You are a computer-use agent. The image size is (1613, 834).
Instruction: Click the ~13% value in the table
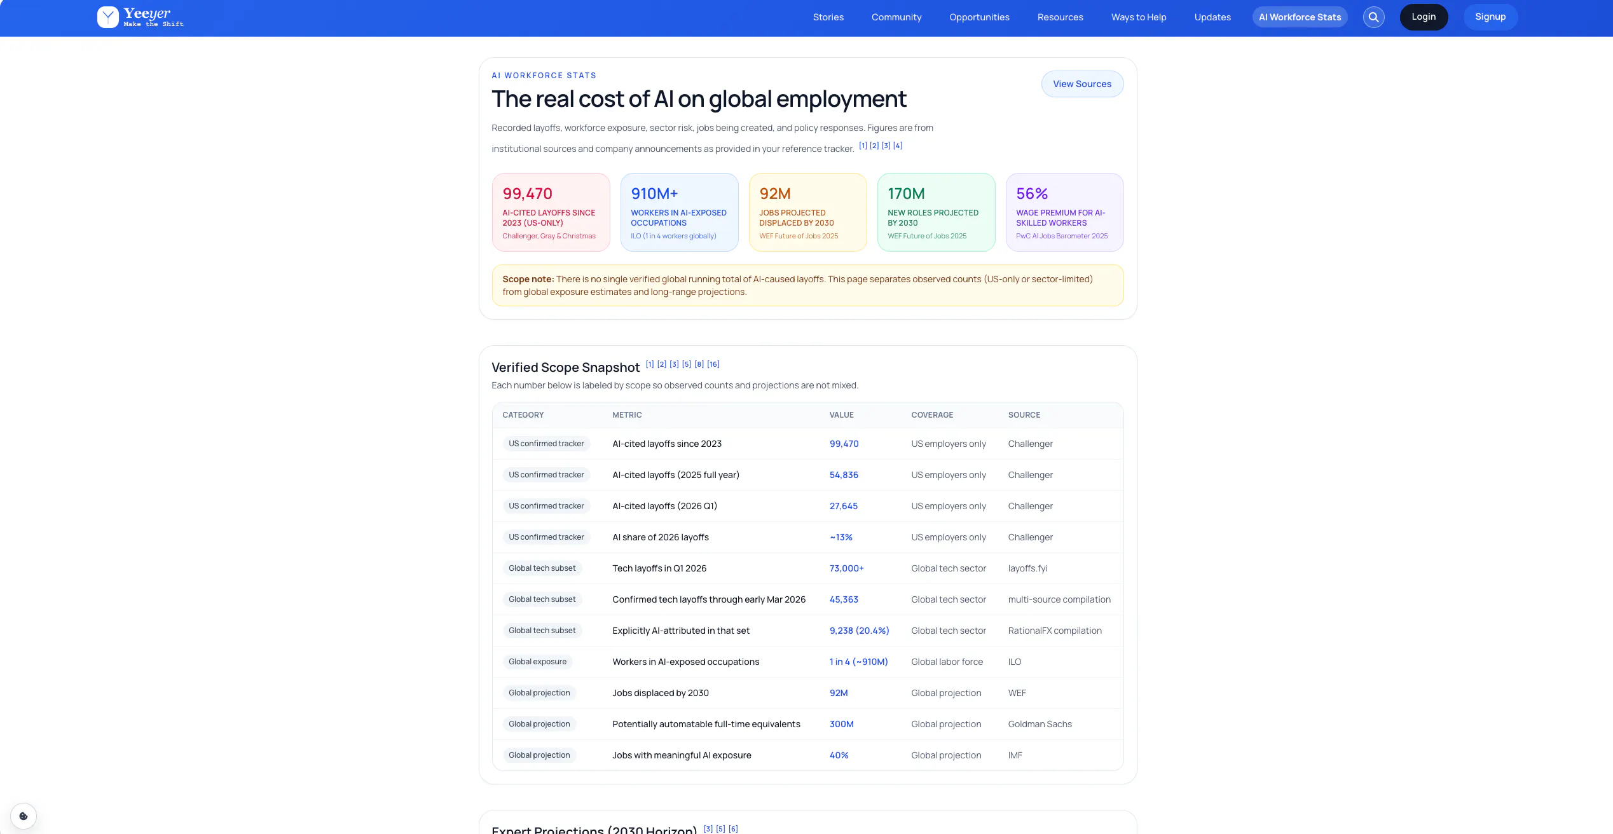(x=841, y=537)
